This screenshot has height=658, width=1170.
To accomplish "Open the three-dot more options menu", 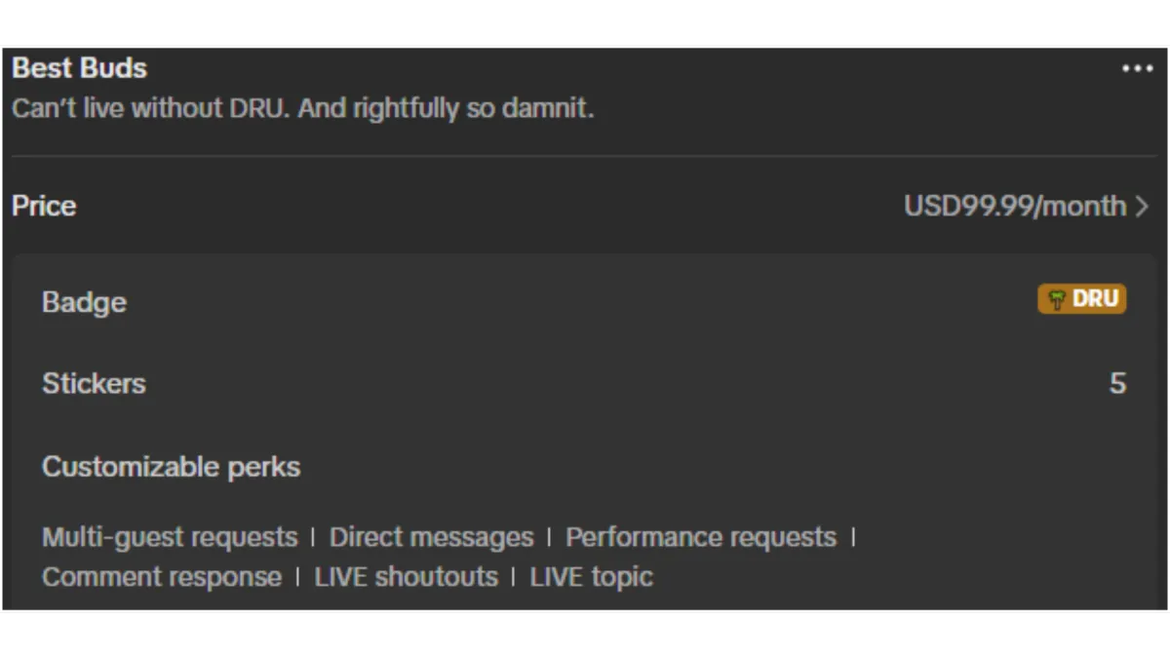I will (1137, 69).
